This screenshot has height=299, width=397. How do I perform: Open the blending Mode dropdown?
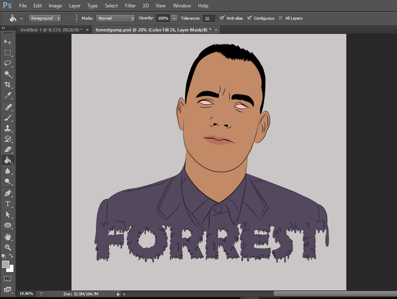click(115, 18)
